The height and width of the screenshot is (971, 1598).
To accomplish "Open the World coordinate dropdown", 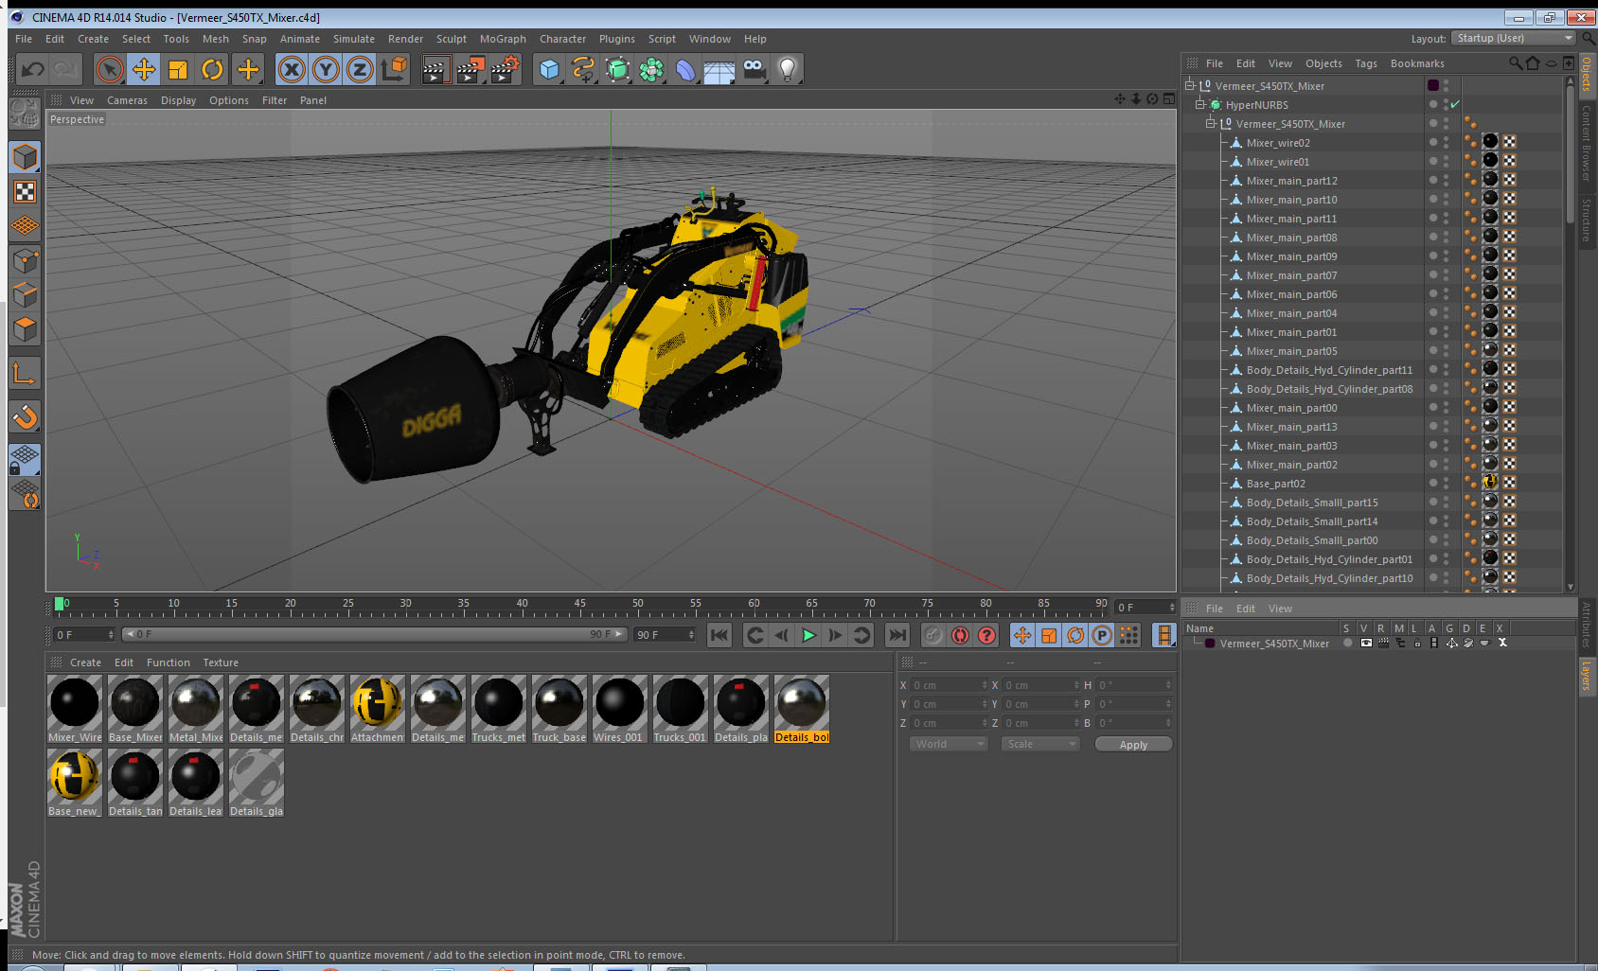I will (949, 744).
